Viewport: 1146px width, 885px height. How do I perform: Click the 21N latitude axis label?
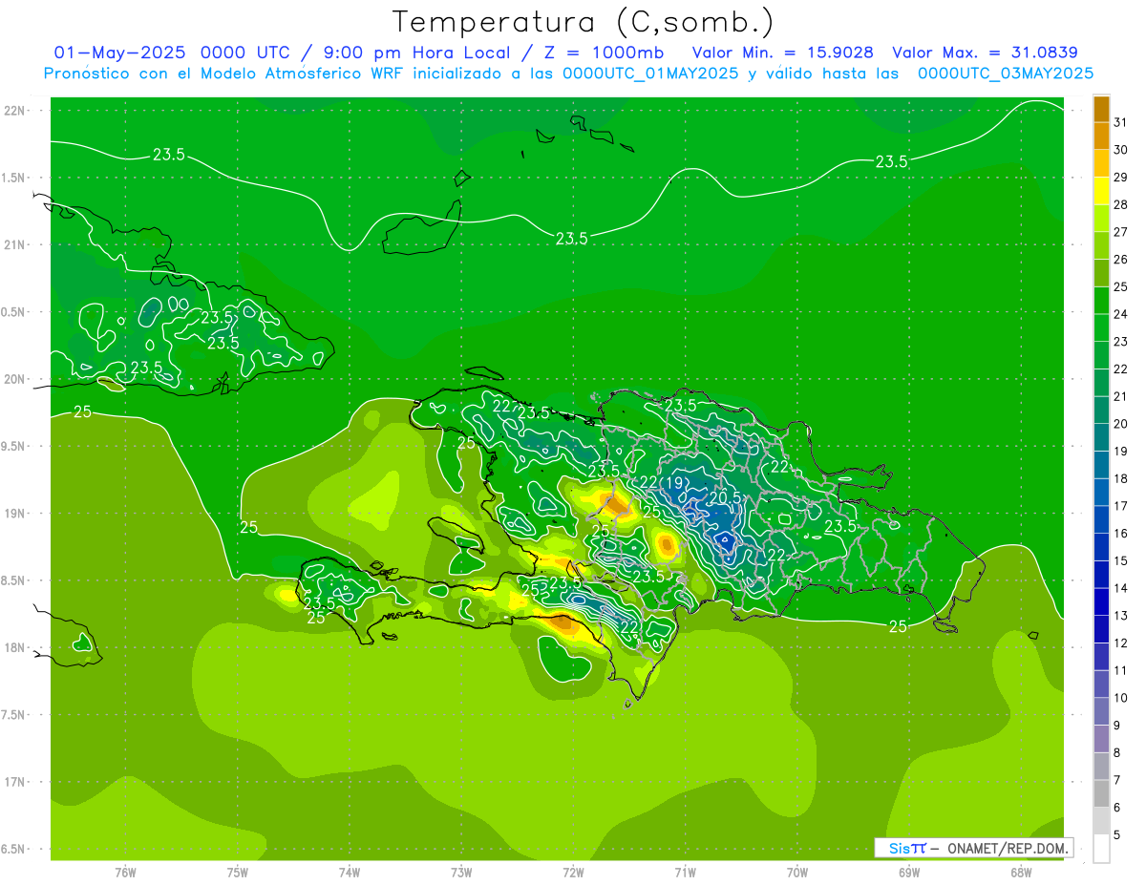pos(16,244)
